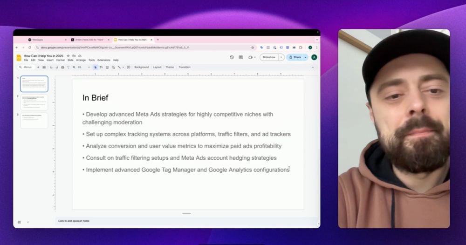The height and width of the screenshot is (245, 466).
Task: Open the Format menu
Action: (x=60, y=60)
